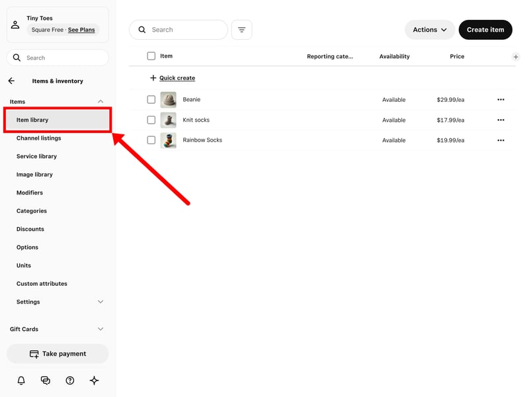Open the three-dot menu for Rainbow Socks
This screenshot has width=529, height=397.
coord(501,140)
